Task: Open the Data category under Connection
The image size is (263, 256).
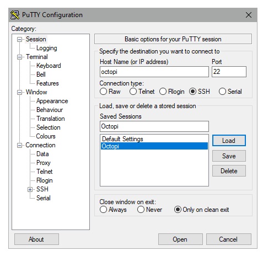Action: tap(42, 154)
